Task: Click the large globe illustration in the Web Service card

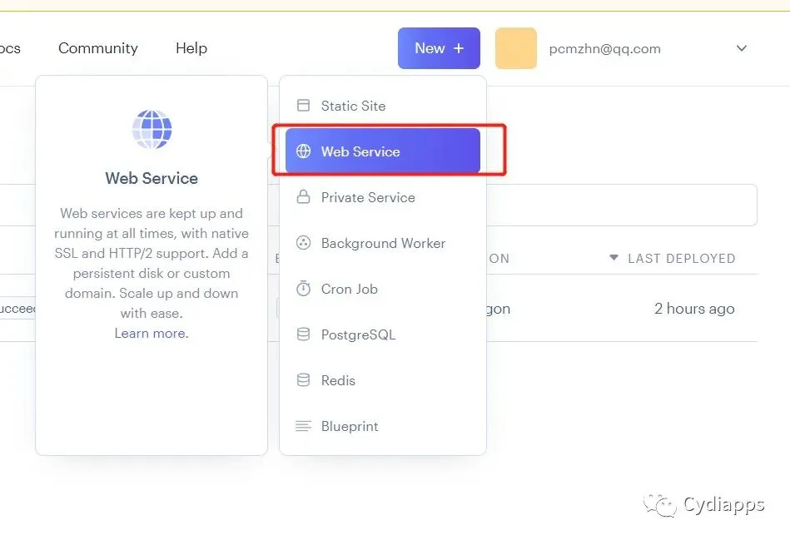Action: (152, 130)
